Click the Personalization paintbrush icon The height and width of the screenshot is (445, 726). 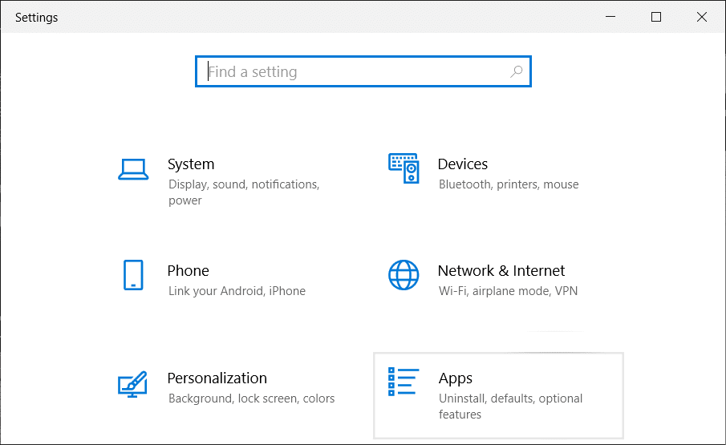[133, 383]
